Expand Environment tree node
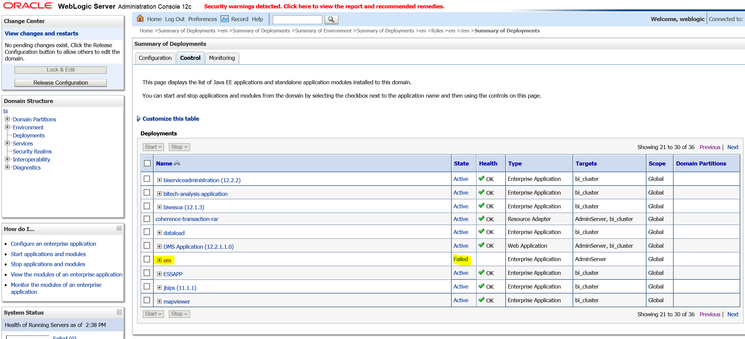This screenshot has width=745, height=339. point(7,127)
